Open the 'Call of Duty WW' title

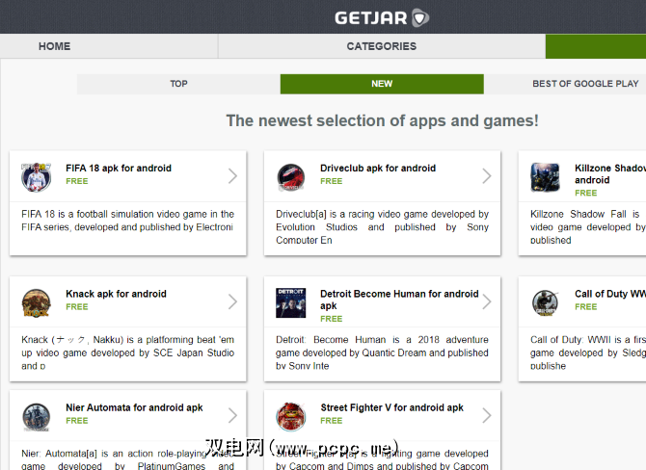tap(610, 294)
